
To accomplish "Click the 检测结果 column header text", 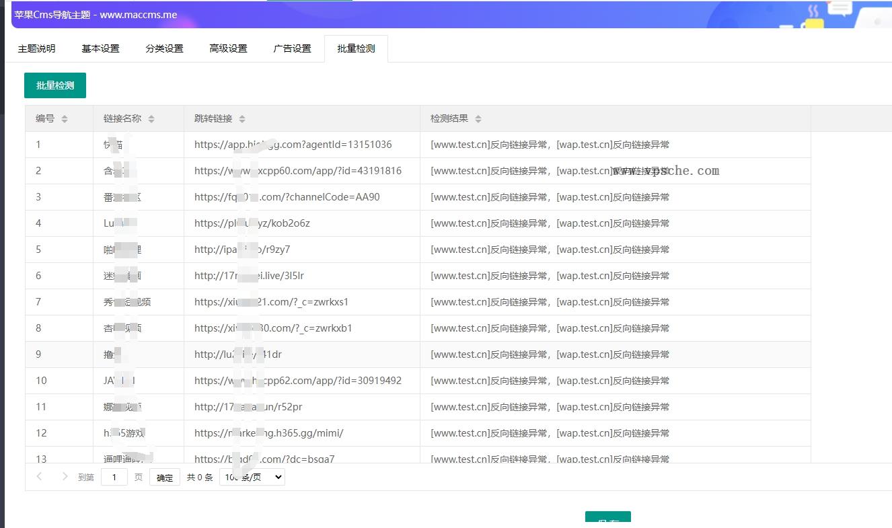I will coord(449,119).
